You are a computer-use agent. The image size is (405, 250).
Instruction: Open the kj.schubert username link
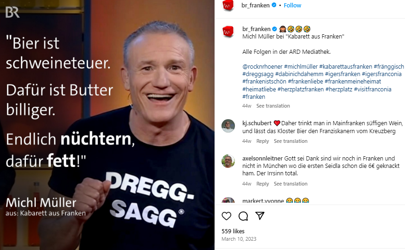tap(257, 123)
